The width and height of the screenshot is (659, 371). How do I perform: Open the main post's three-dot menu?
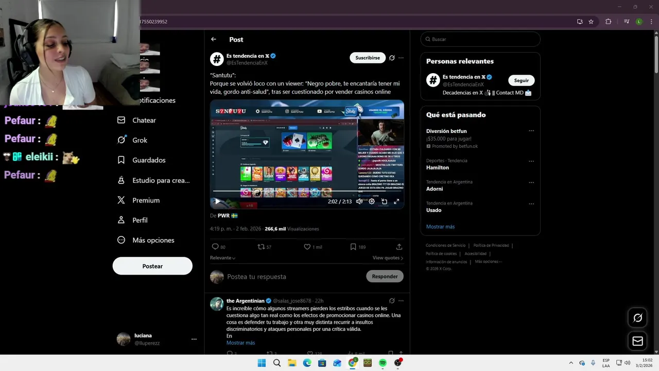[x=401, y=58]
